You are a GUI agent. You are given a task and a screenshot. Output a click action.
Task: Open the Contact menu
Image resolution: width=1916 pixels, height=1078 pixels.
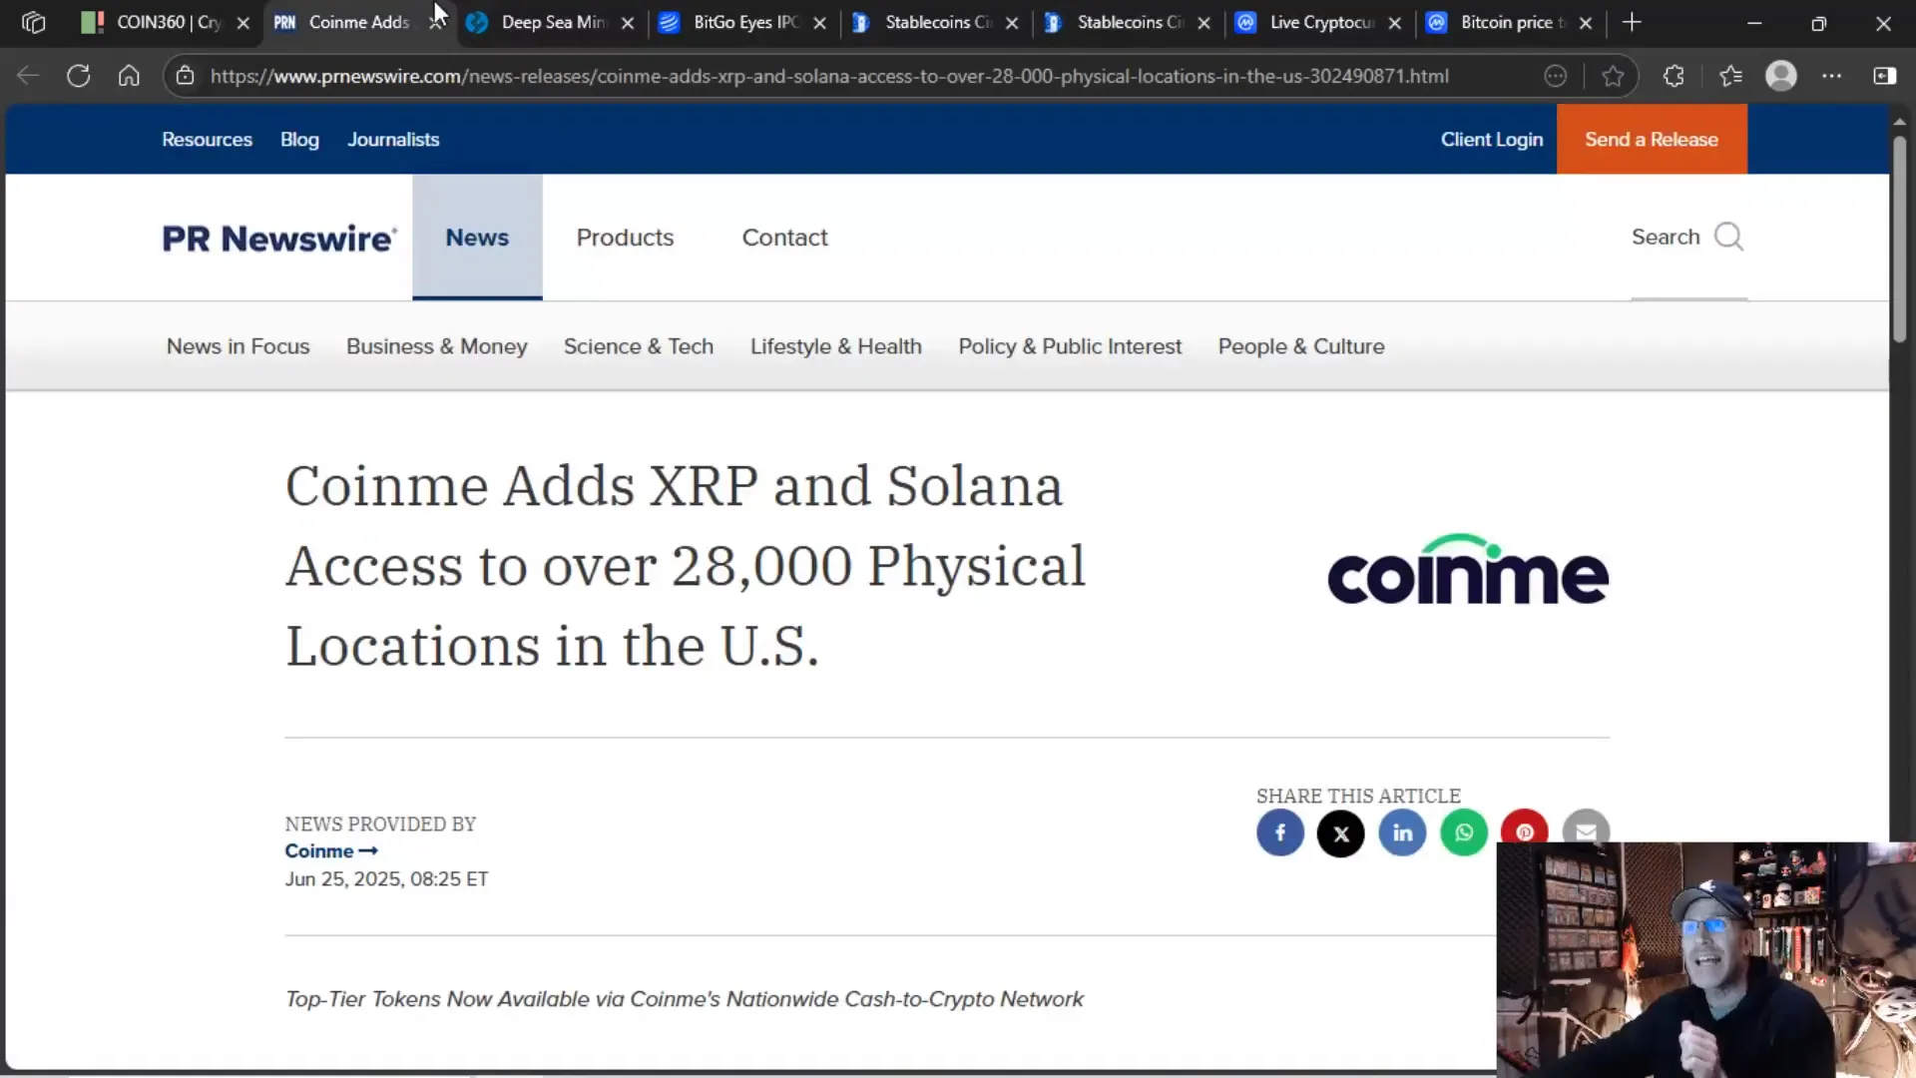point(784,238)
